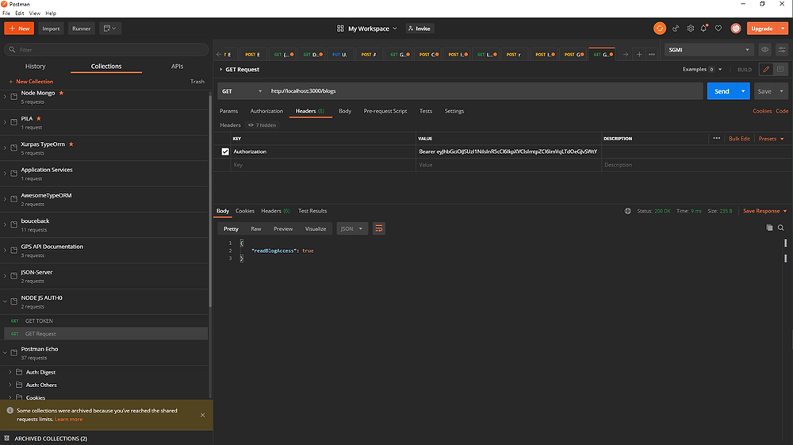Expand the bouceback collection
Screen dimensions: 793x445
click(x=5, y=224)
